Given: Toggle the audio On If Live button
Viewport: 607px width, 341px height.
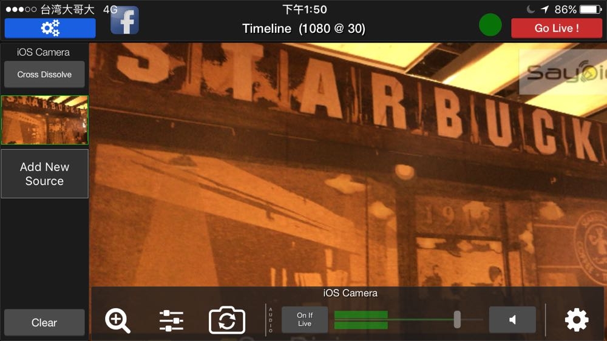Looking at the screenshot, I should click(x=305, y=320).
